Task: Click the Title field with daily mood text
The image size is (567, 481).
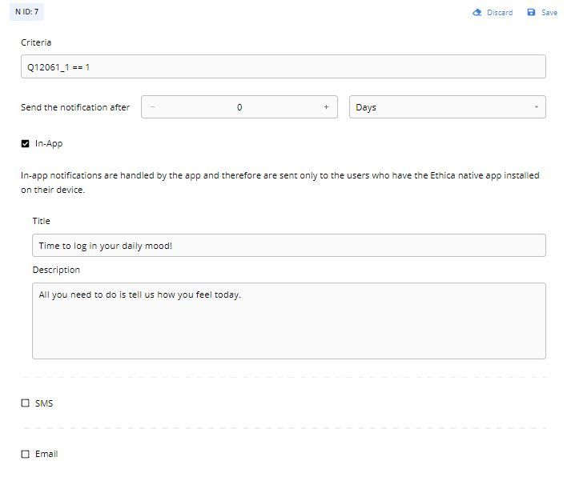Action: click(288, 246)
